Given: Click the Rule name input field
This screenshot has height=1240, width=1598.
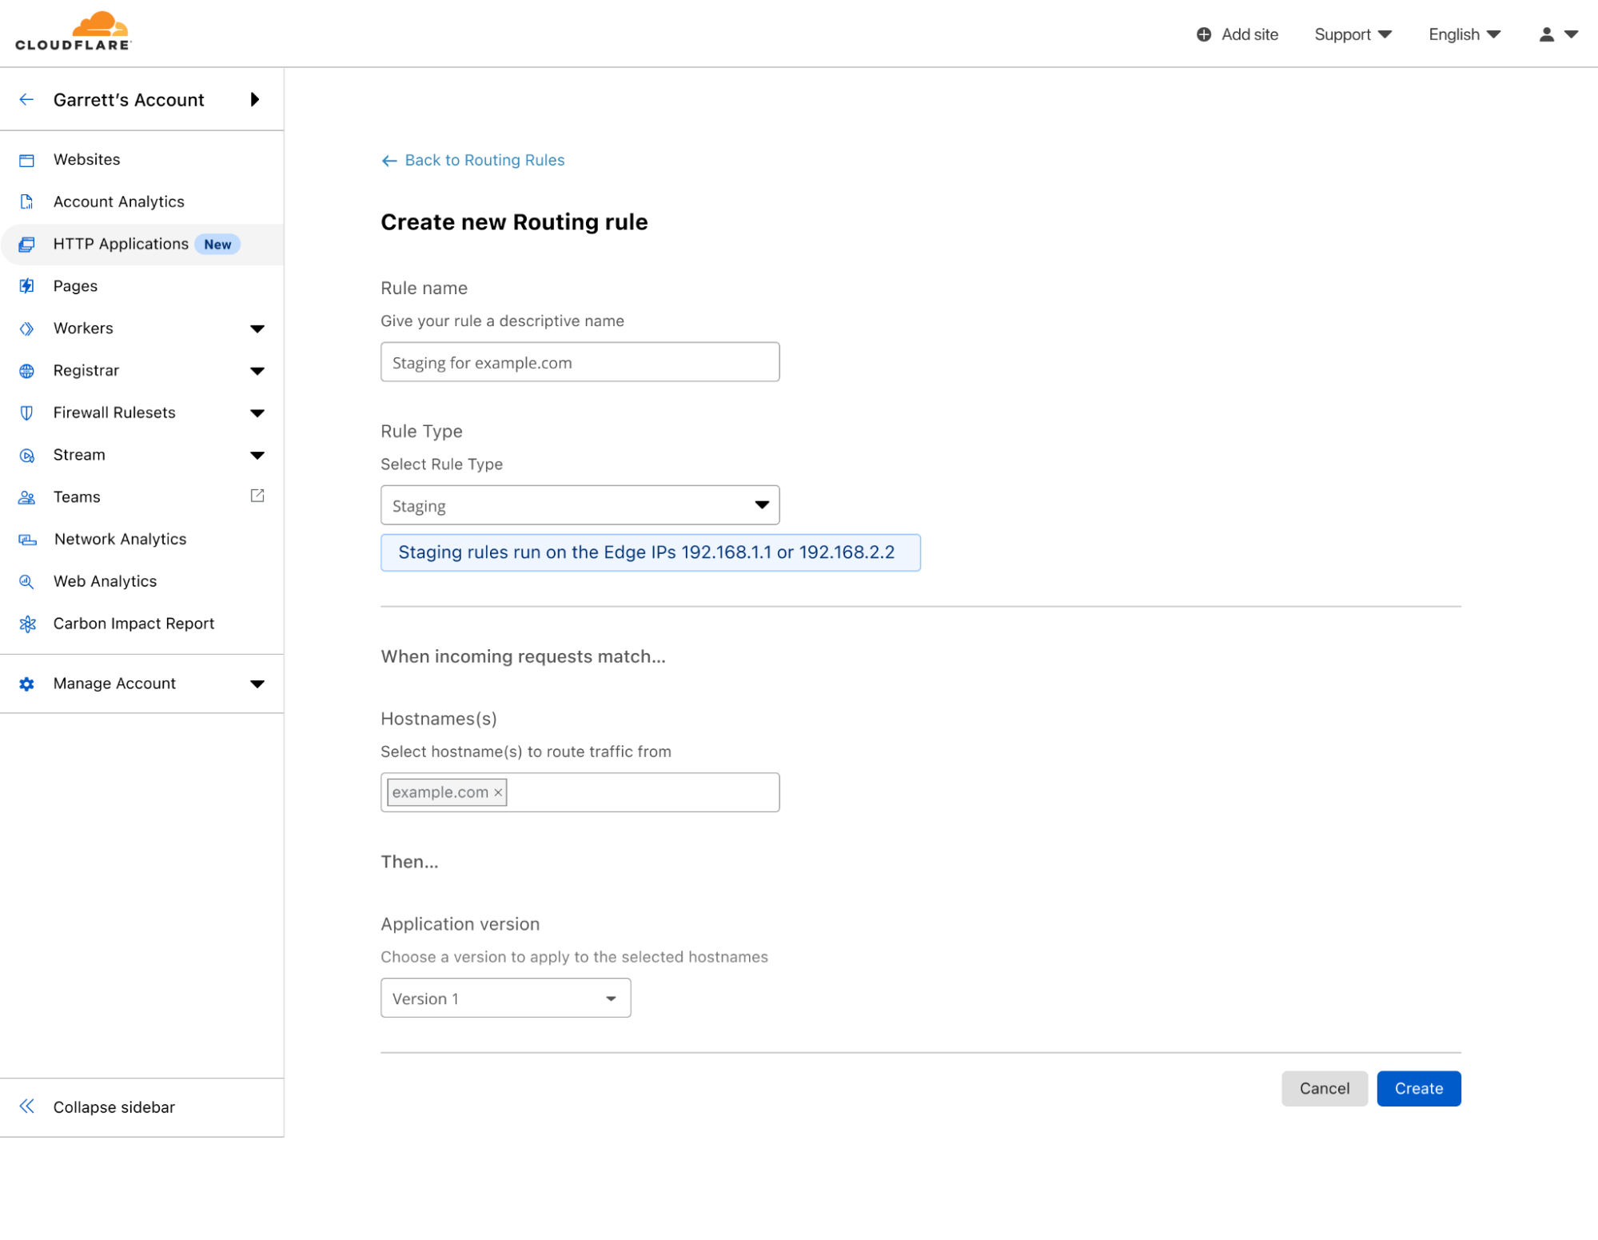Looking at the screenshot, I should point(580,363).
